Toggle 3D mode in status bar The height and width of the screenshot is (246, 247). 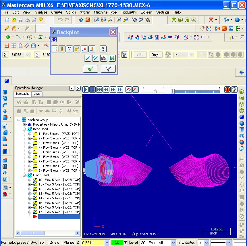pyautogui.click(x=42, y=243)
